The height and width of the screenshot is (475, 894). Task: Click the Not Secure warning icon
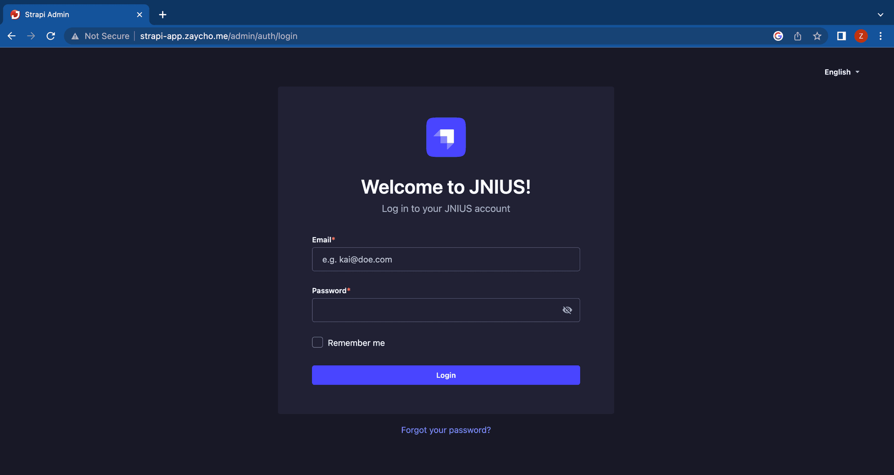pyautogui.click(x=75, y=36)
